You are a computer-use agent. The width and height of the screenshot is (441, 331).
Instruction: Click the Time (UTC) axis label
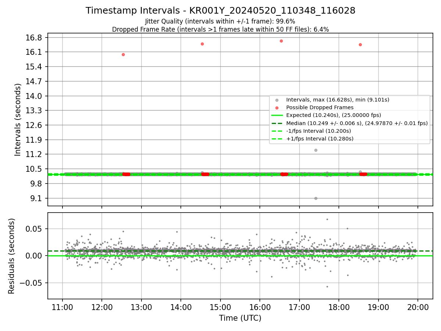tap(240, 318)
